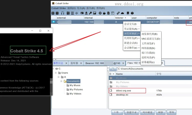This screenshot has width=192, height=115.
Task: Open 会话操作(e) submenu in context menu
Action: 132,48
